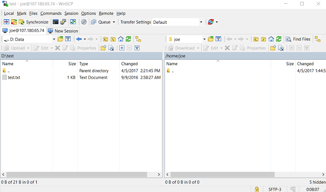This screenshot has height=192, width=326.
Task: Select test.txt in local panel
Action: (x=14, y=77)
